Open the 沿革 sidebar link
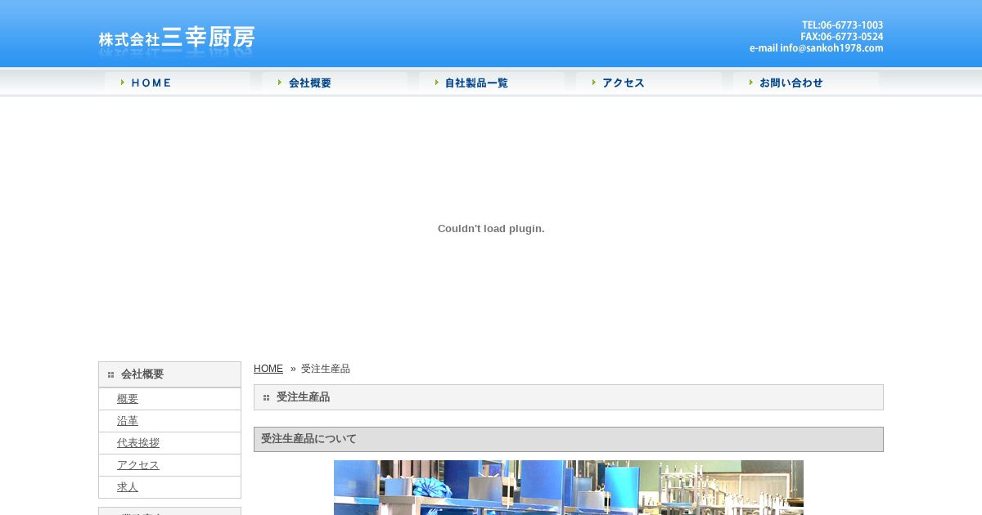Screen dimensions: 982x515 pos(128,421)
